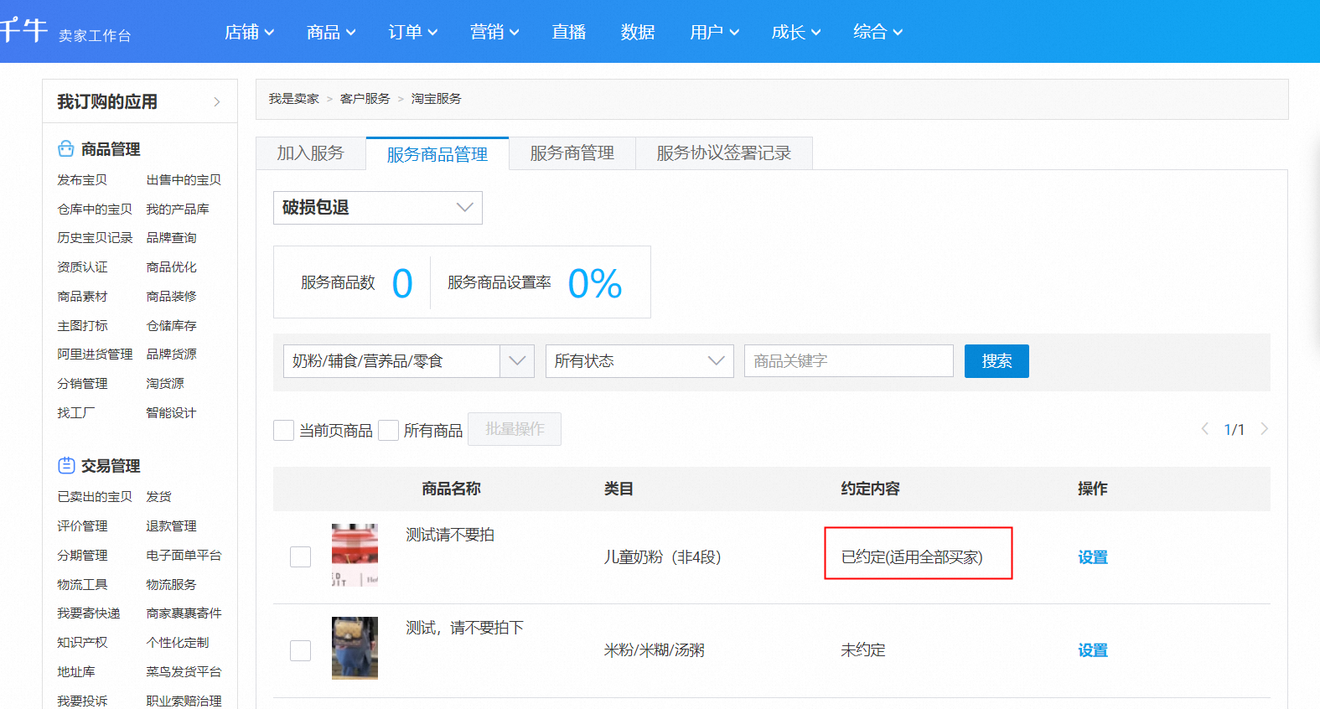The image size is (1320, 709).
Task: Open 资质认证 in sidebar
Action: coord(82,267)
